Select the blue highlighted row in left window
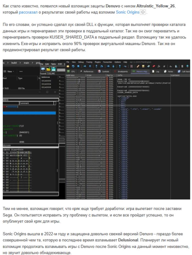The height and width of the screenshot is (255, 192). 29,113
